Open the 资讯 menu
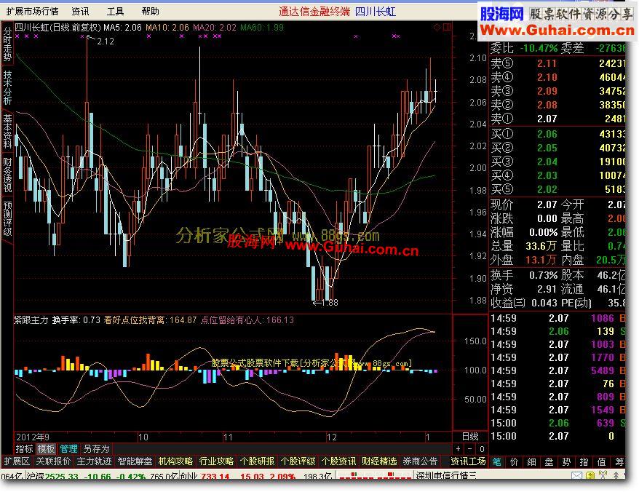 coord(80,12)
